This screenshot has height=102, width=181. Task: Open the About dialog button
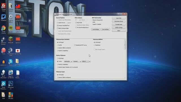119,31
